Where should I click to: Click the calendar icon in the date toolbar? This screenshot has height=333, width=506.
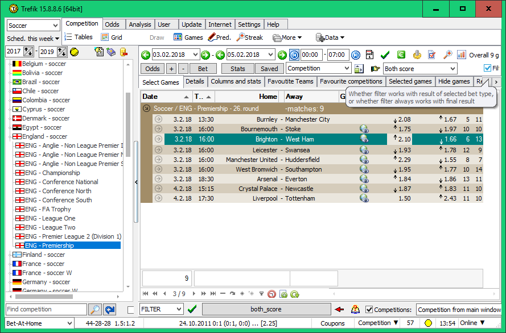(x=369, y=55)
